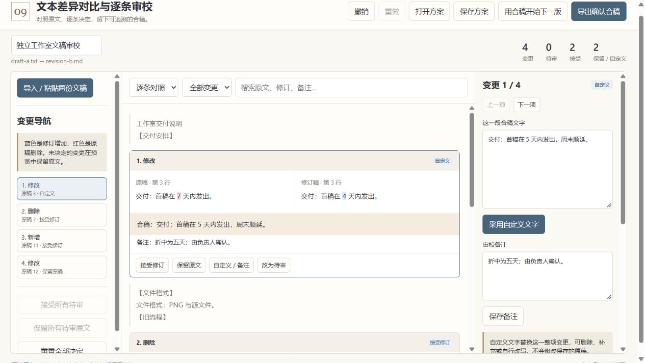
Task: Click 采用自定义文字 button
Action: click(513, 224)
